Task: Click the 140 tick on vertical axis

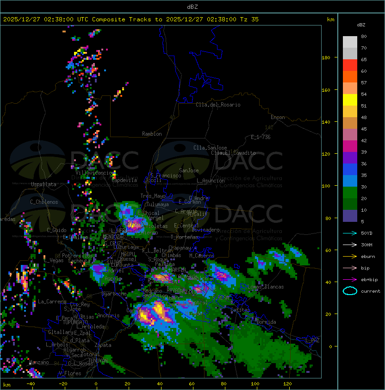Action: tap(326, 122)
